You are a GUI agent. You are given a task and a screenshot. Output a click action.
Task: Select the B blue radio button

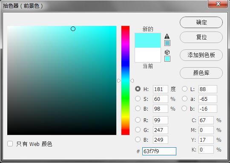pos(138,140)
